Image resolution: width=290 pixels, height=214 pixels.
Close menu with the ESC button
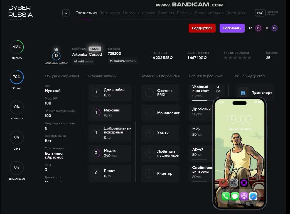260,13
